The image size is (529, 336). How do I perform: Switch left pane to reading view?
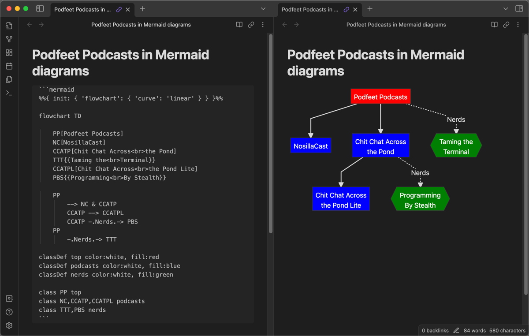[239, 25]
